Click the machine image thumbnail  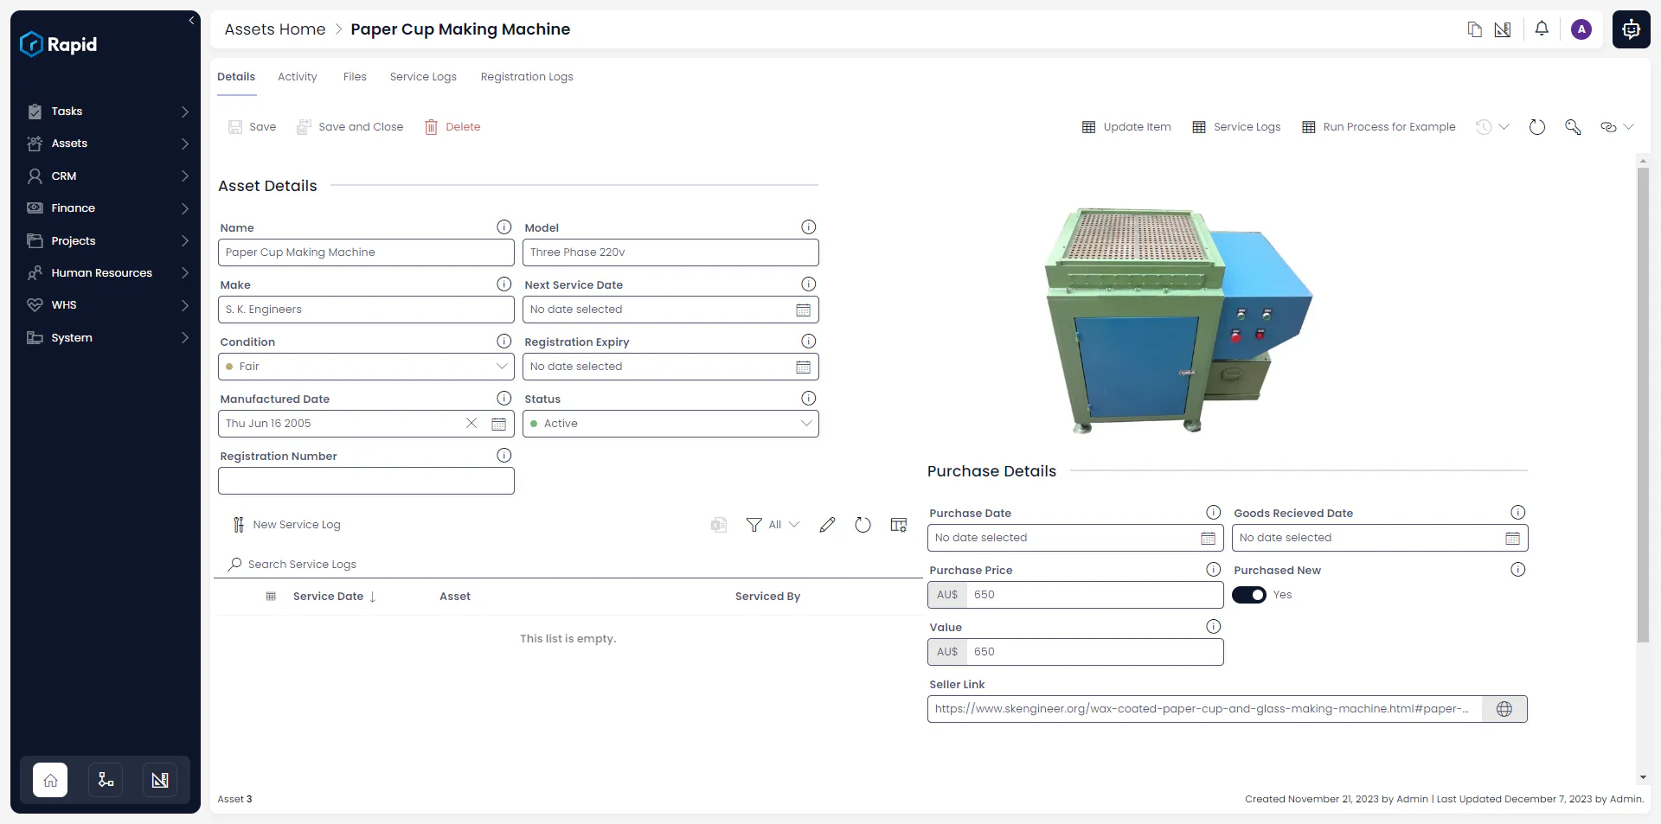coord(1178,320)
